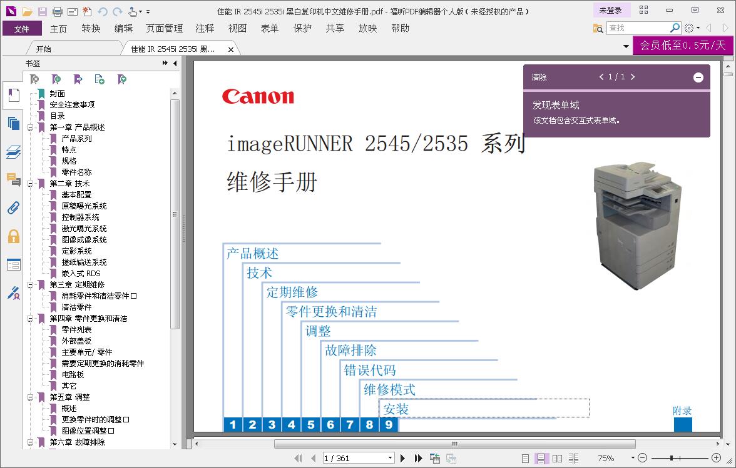736x468 pixels.
Task: Switch to the 开始 document tab
Action: click(x=44, y=49)
